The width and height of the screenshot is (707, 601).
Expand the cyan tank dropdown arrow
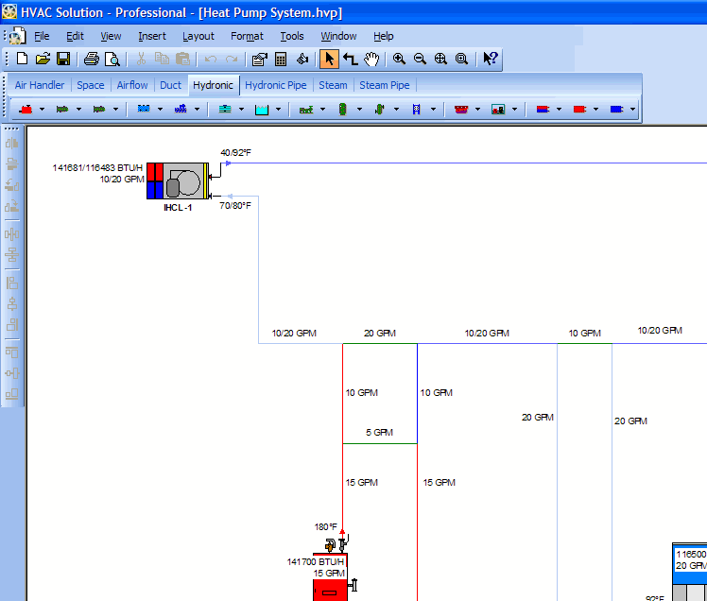pos(278,109)
